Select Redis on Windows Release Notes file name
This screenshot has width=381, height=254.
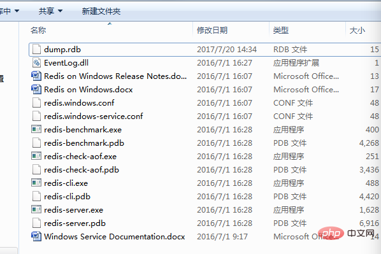point(115,76)
